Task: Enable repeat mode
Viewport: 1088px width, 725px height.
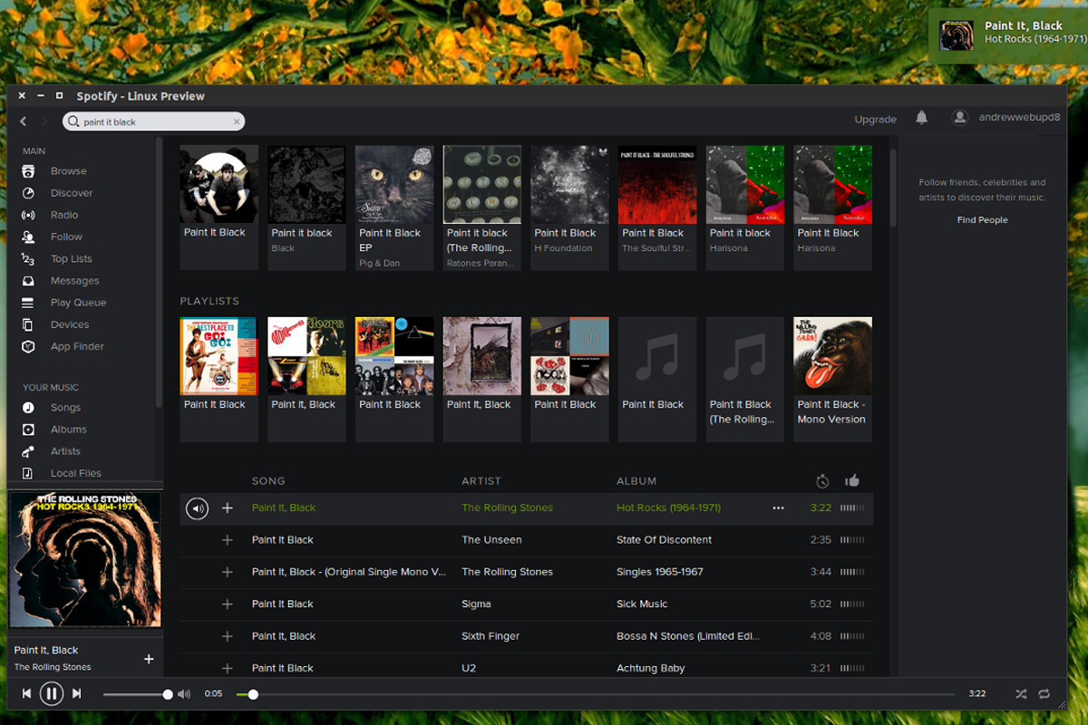Action: click(x=1044, y=693)
